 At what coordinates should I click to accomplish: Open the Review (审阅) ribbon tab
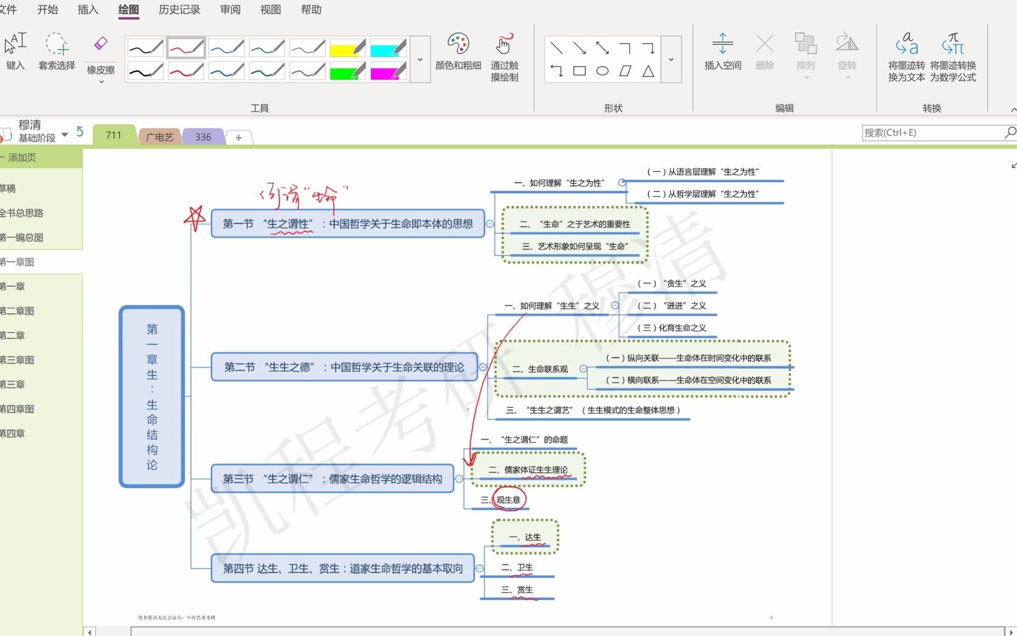[x=230, y=9]
